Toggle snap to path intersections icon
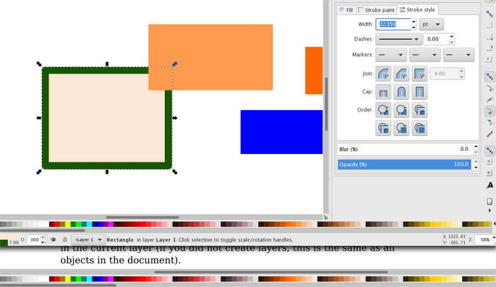 coord(490,100)
